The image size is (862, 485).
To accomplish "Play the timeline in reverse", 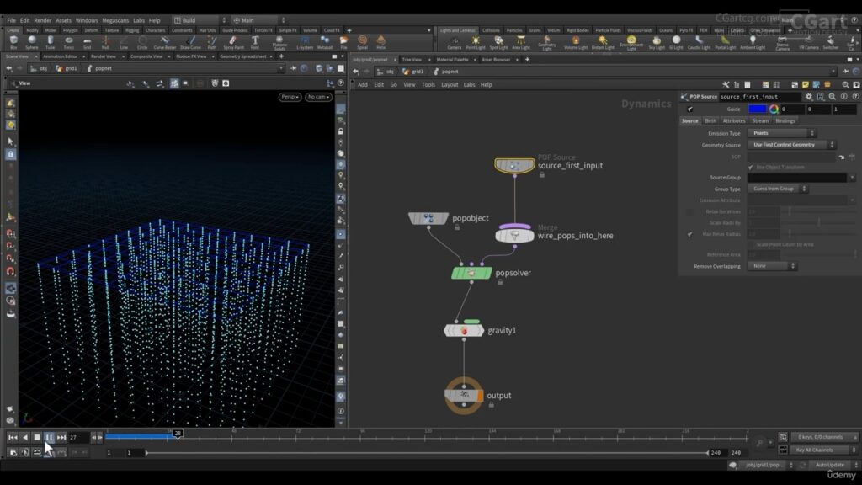I will click(24, 437).
